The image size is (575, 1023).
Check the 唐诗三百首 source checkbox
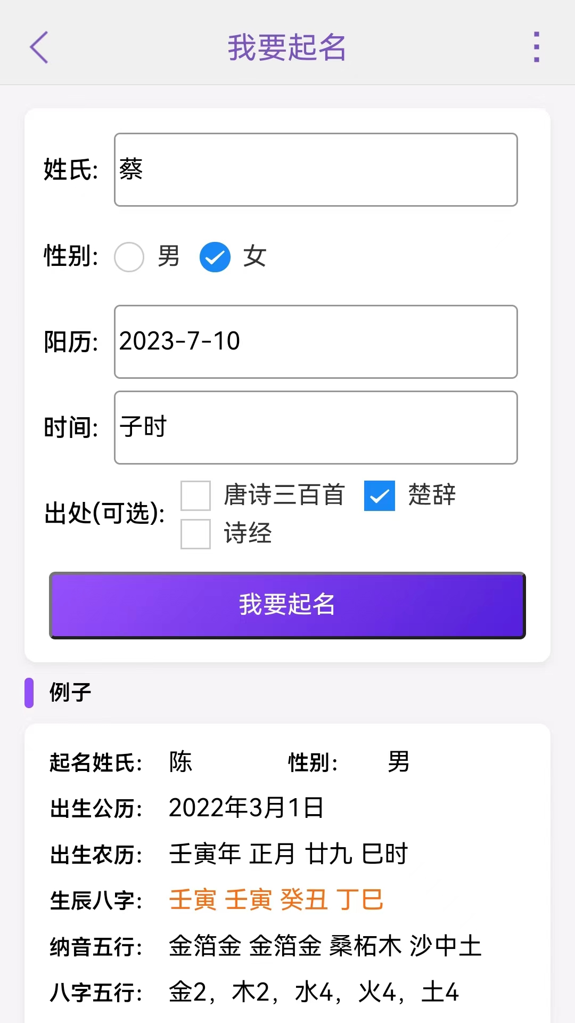coord(196,496)
